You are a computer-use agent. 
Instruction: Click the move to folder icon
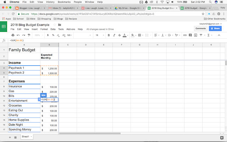[x=60, y=25]
